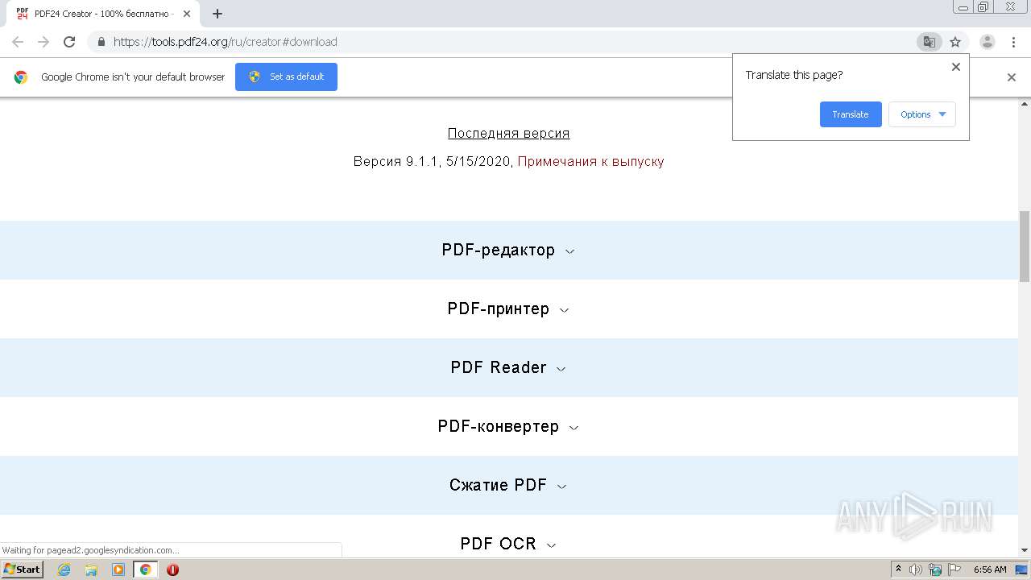Click the page vertical scrollbar thumb
1031x580 pixels.
coord(1025,246)
